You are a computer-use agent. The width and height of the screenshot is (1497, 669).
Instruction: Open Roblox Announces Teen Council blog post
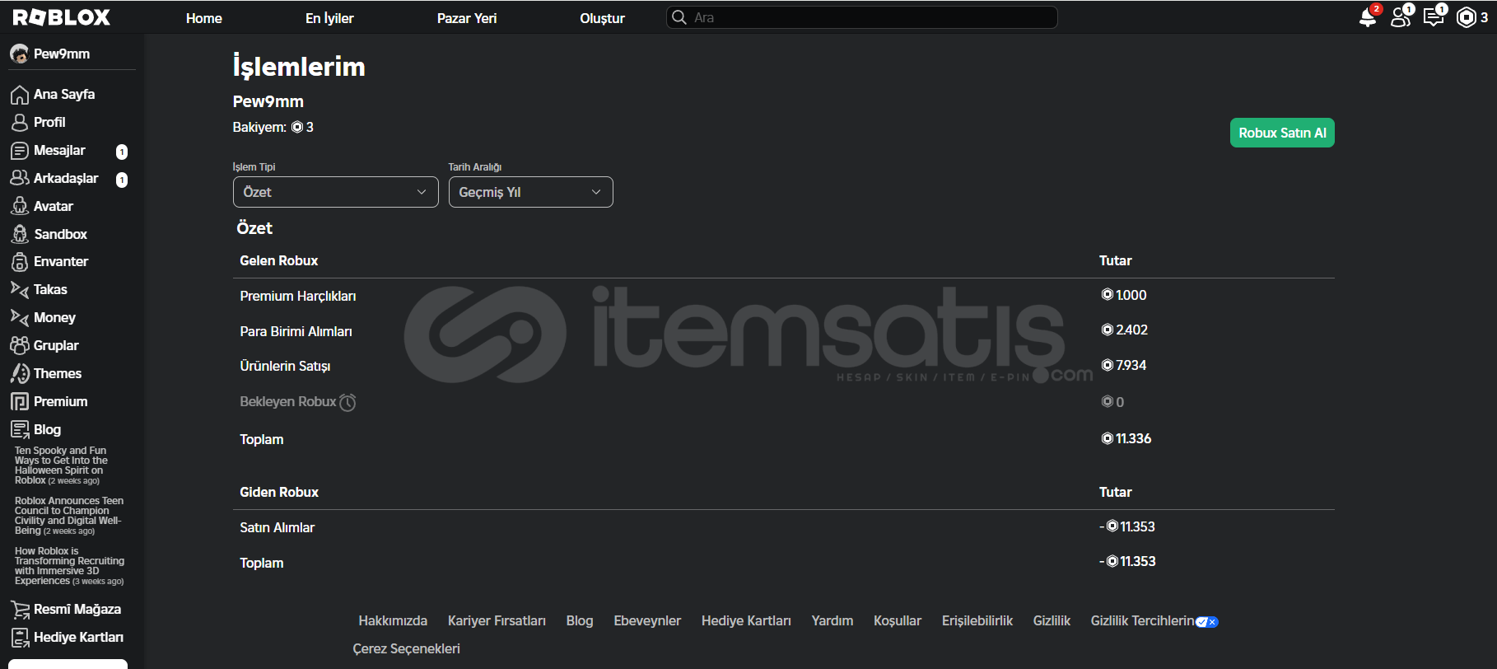click(69, 516)
